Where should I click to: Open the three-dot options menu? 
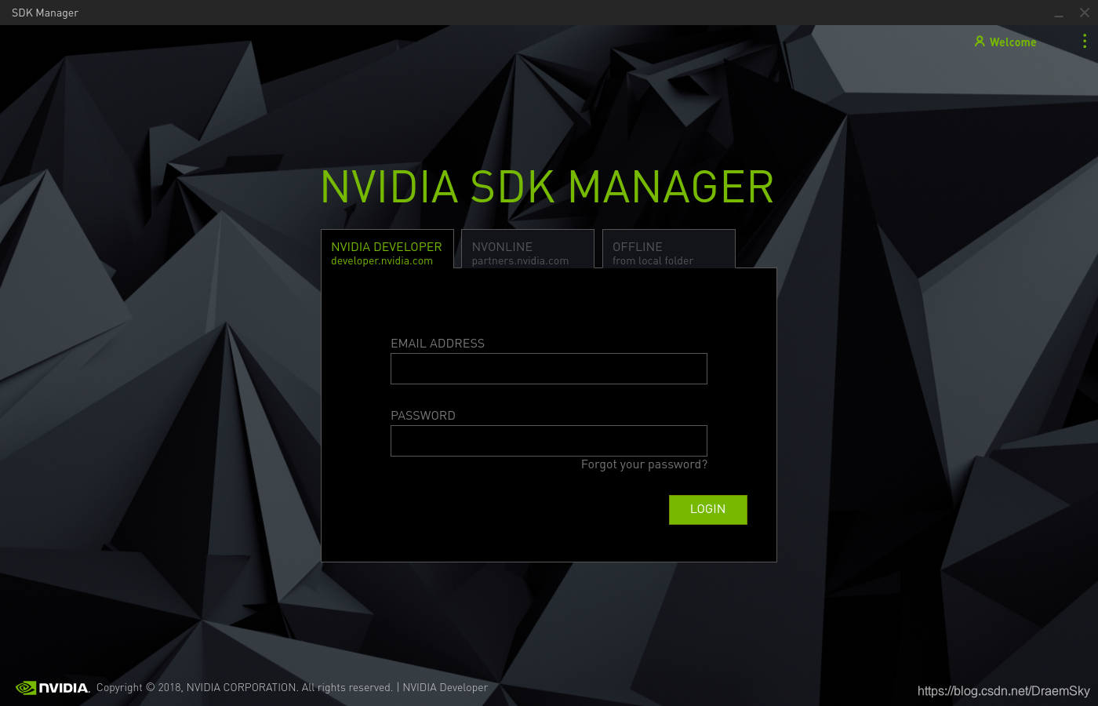[1085, 42]
